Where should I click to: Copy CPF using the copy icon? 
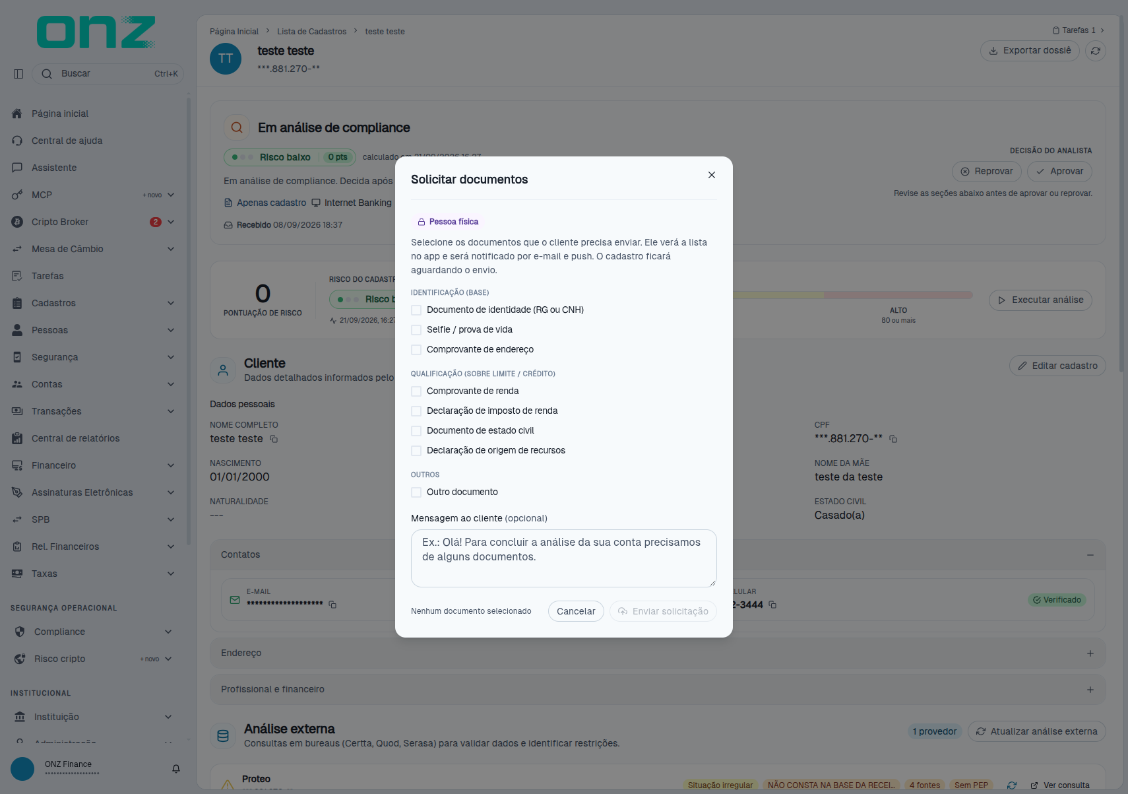893,439
